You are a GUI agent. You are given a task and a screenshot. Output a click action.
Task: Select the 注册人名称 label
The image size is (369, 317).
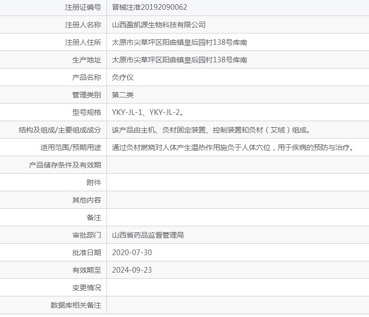coord(83,25)
